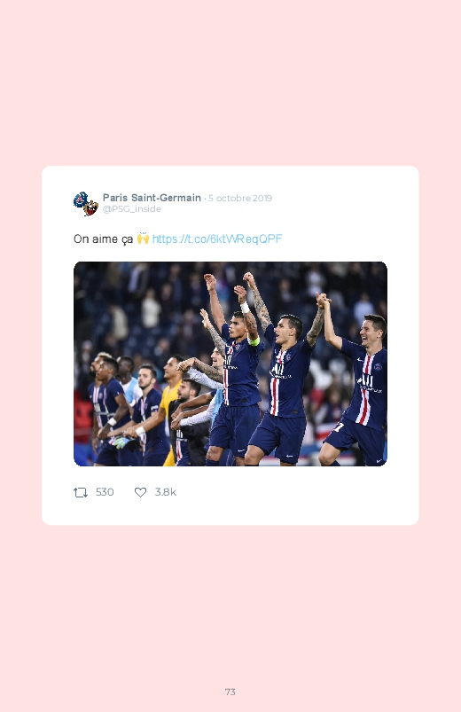Open the celebrating players photo

coord(230,364)
